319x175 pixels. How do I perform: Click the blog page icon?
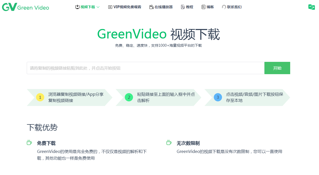click(203, 7)
